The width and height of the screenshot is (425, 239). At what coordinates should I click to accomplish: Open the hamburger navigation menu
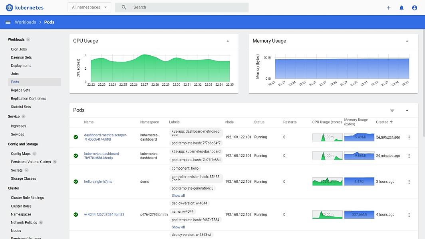pyautogui.click(x=8, y=22)
